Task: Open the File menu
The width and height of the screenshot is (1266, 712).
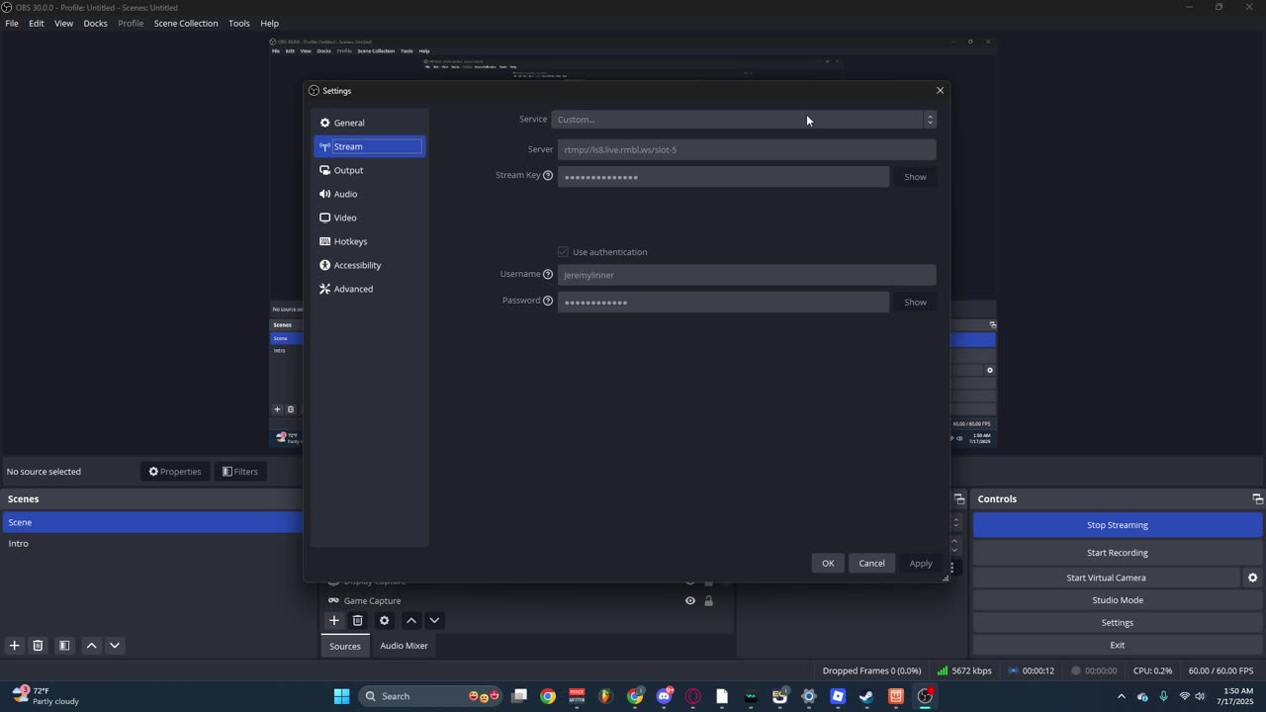Action: coord(12,24)
